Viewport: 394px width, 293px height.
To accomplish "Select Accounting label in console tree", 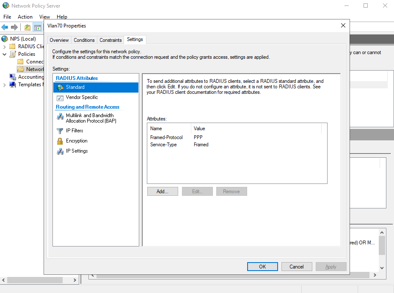I will point(31,77).
